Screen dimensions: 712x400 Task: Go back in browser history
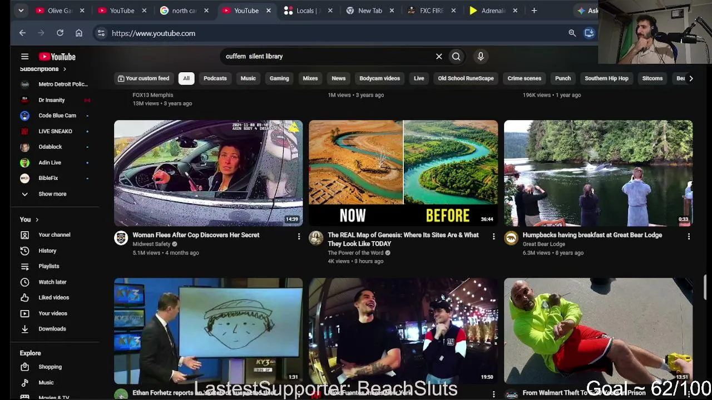click(22, 33)
